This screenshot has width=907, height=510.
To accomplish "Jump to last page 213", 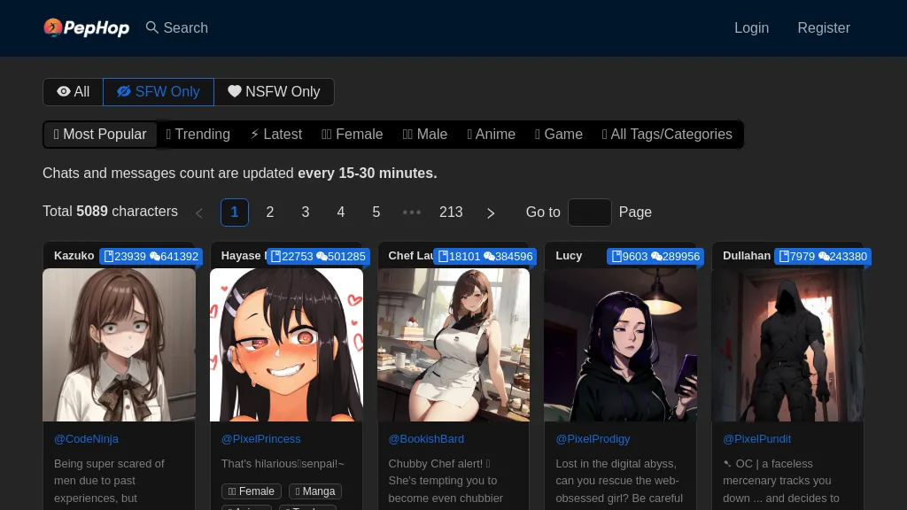I will 451,212.
